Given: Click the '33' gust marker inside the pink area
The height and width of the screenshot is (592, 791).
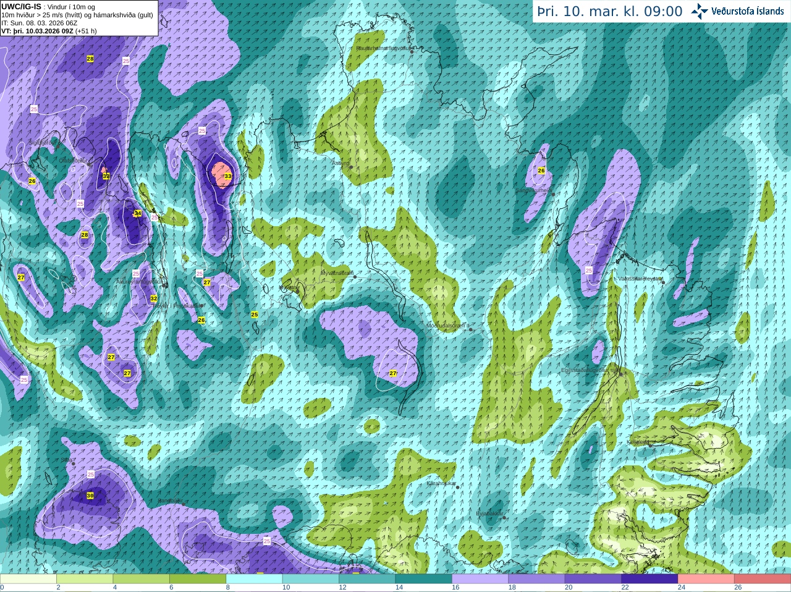Looking at the screenshot, I should 227,177.
